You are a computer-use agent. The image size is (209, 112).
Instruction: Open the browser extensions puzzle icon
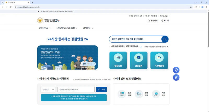coord(196,7)
